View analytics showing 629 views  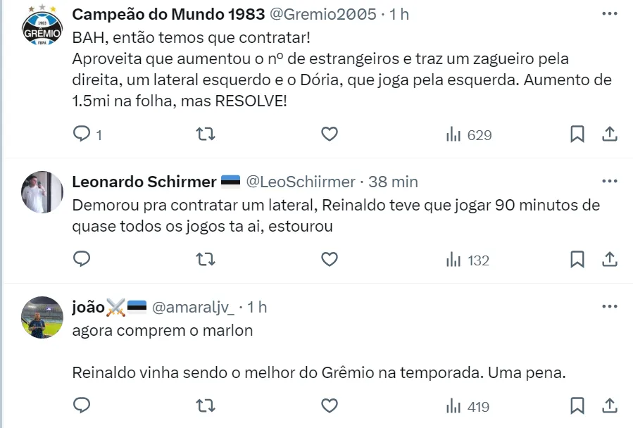click(468, 135)
